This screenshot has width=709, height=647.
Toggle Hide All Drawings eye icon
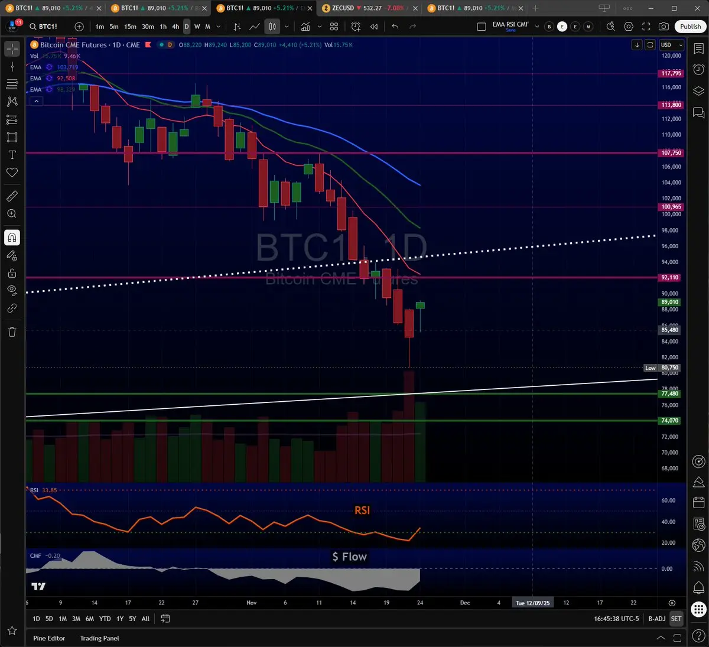[x=12, y=290]
